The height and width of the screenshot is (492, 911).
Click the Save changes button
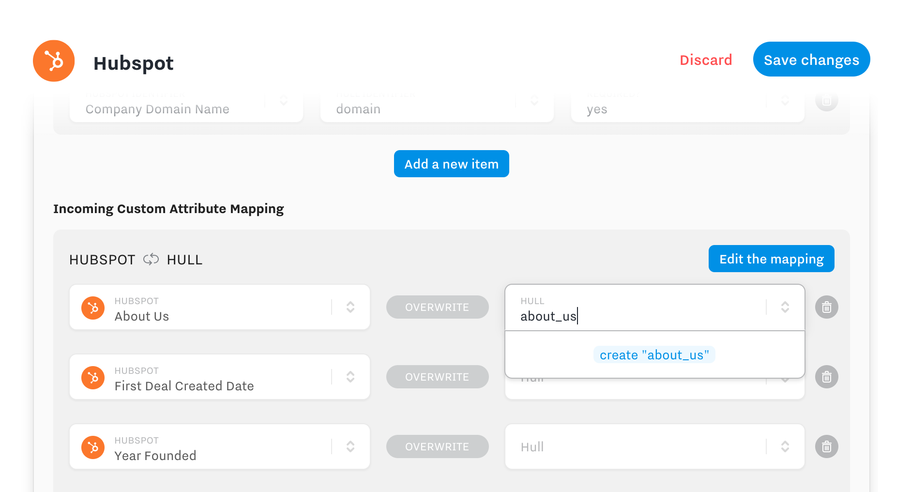pos(811,59)
